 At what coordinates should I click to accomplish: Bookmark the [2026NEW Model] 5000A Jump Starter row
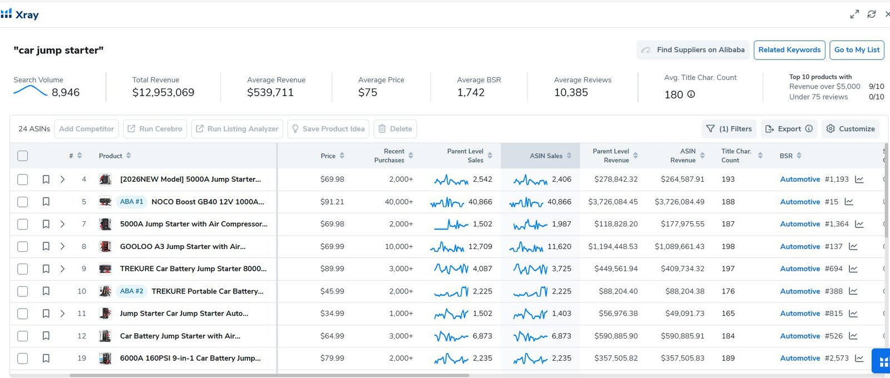46,180
